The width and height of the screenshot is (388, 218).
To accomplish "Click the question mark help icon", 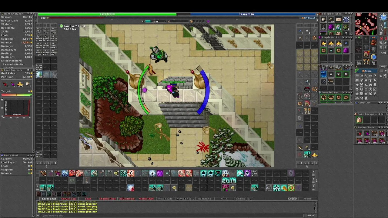I will 375,76.
